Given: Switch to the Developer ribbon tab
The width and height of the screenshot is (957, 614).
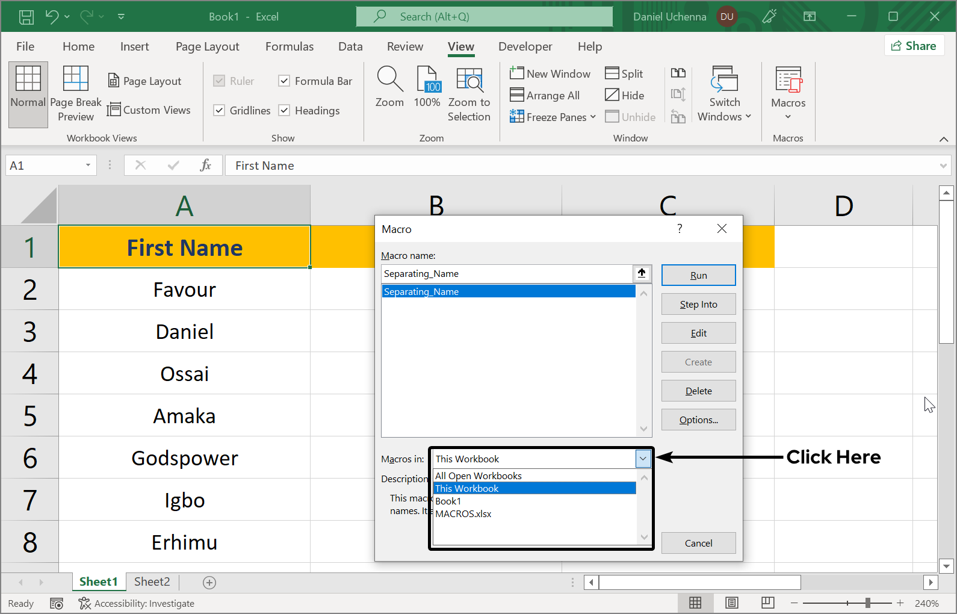Looking at the screenshot, I should click(525, 46).
